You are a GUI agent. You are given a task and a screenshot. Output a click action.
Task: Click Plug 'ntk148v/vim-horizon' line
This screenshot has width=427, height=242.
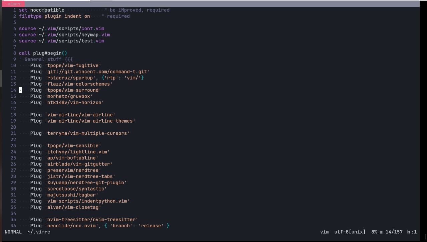point(67,102)
